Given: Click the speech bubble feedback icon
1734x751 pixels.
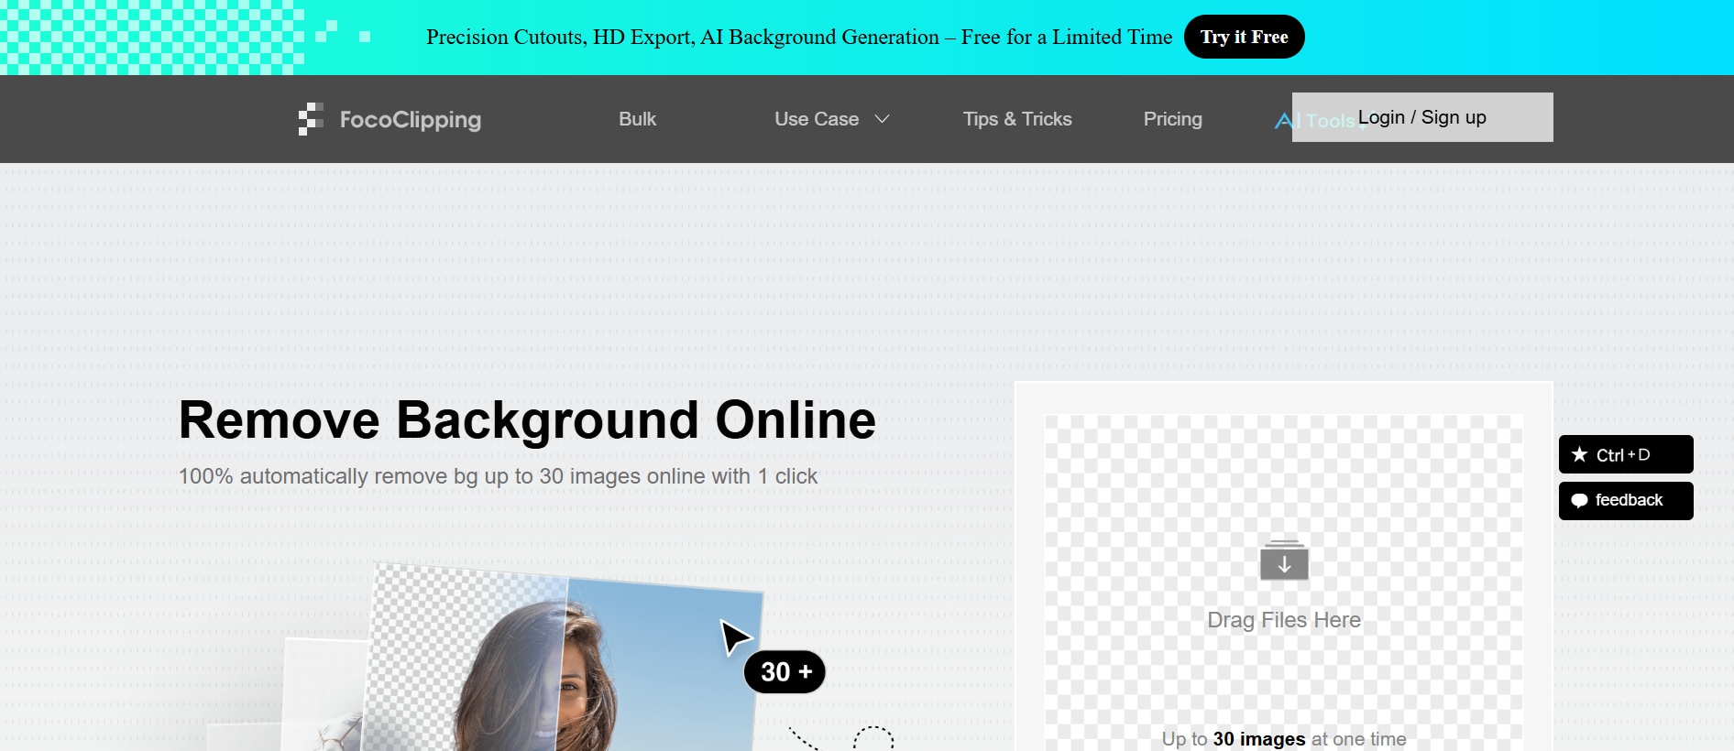Looking at the screenshot, I should pyautogui.click(x=1579, y=500).
